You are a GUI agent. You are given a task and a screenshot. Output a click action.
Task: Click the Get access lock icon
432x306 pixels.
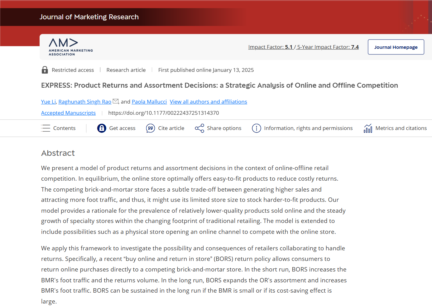pyautogui.click(x=102, y=128)
